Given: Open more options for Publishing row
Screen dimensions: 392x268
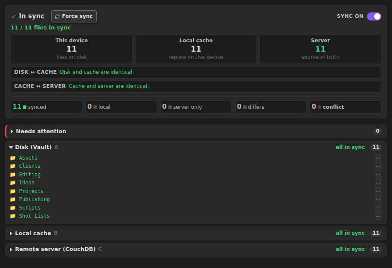Looking at the screenshot, I should pyautogui.click(x=378, y=200).
